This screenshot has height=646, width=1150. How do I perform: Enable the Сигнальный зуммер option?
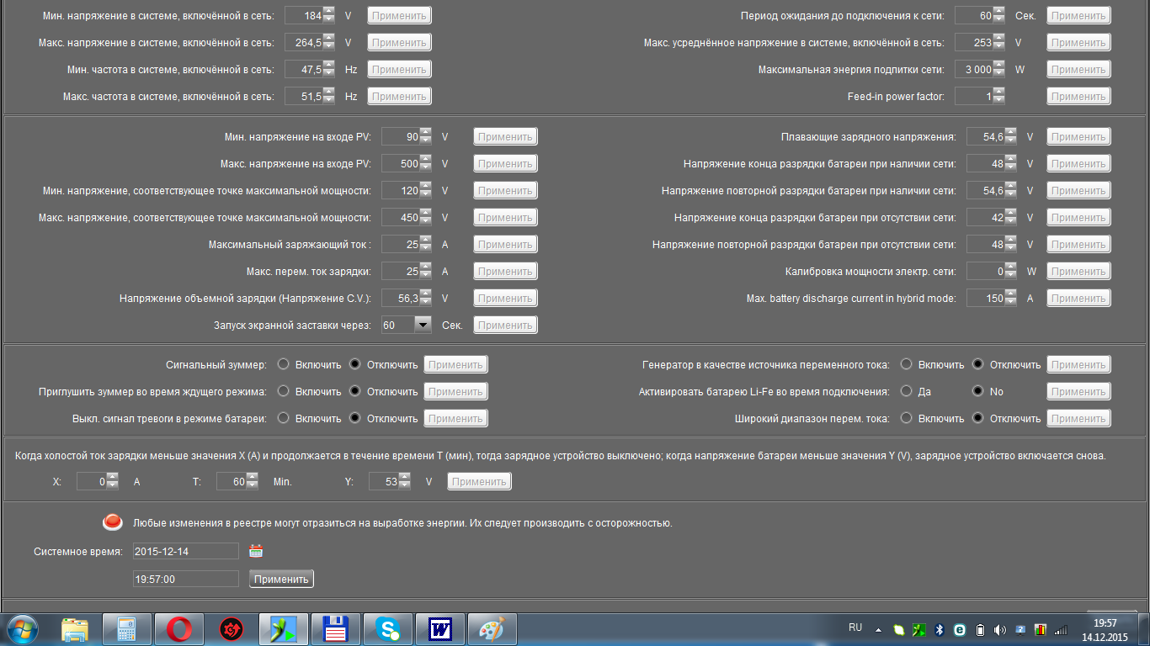283,364
